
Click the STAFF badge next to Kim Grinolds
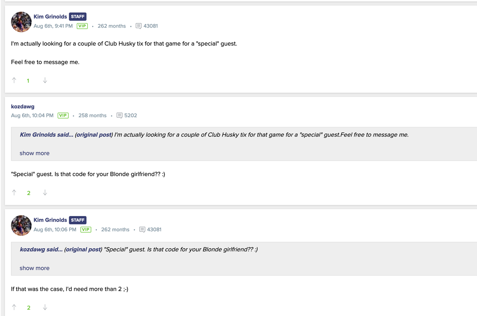click(78, 16)
